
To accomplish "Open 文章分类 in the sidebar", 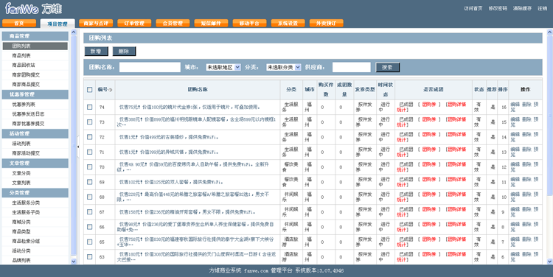I will pos(21,173).
